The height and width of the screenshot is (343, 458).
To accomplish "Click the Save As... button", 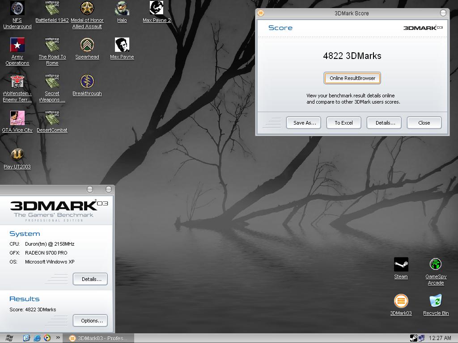I will 304,123.
